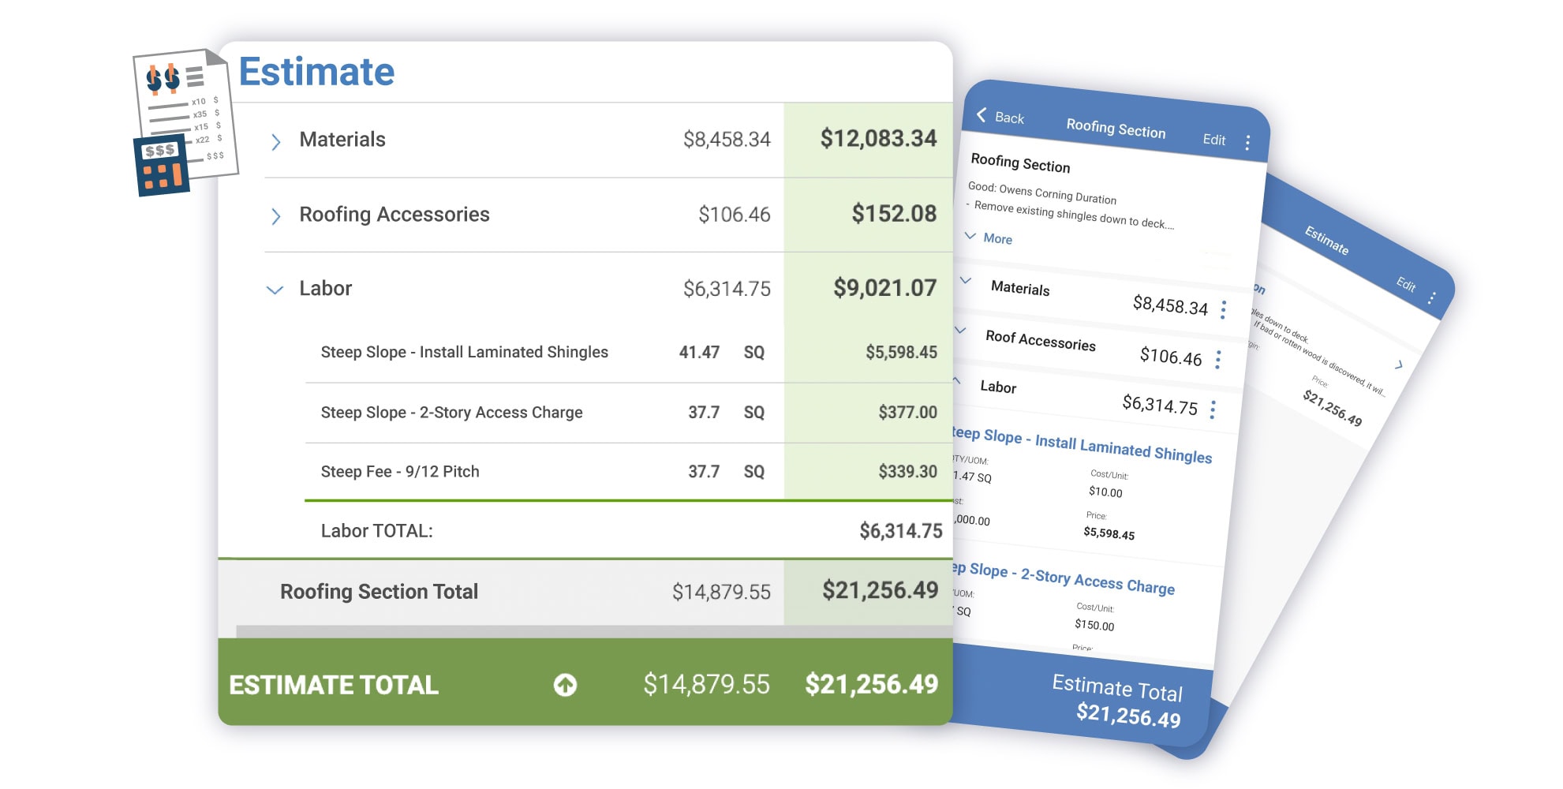Open the overflow menu on the tilted Estimate card
This screenshot has width=1563, height=789.
pyautogui.click(x=1434, y=297)
